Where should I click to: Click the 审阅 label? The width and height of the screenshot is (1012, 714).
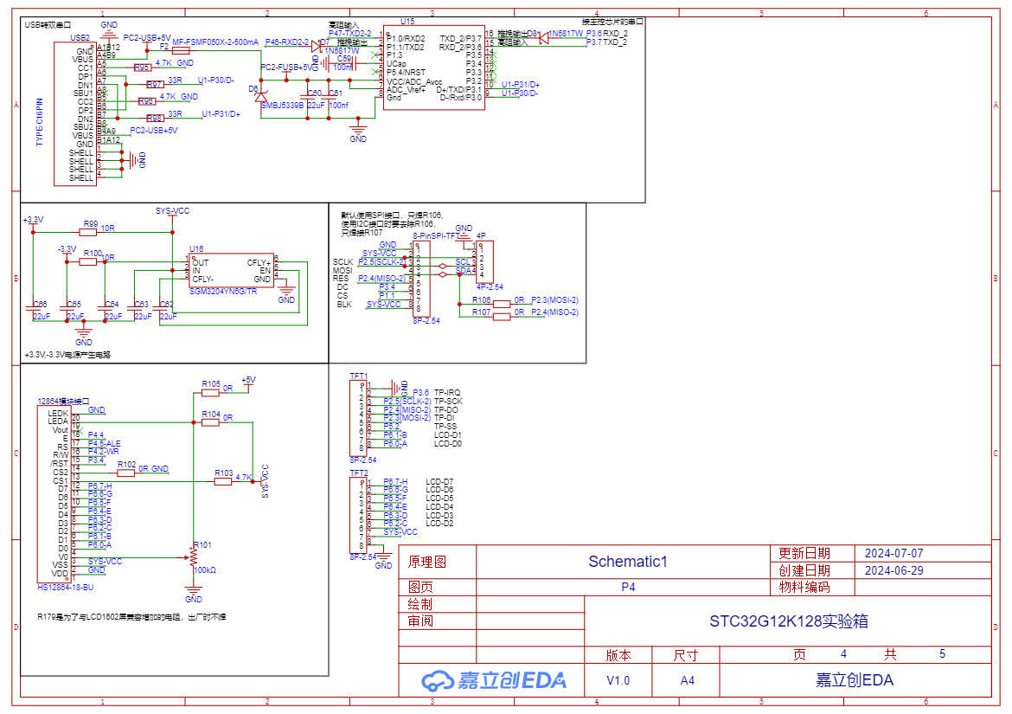pyautogui.click(x=420, y=621)
